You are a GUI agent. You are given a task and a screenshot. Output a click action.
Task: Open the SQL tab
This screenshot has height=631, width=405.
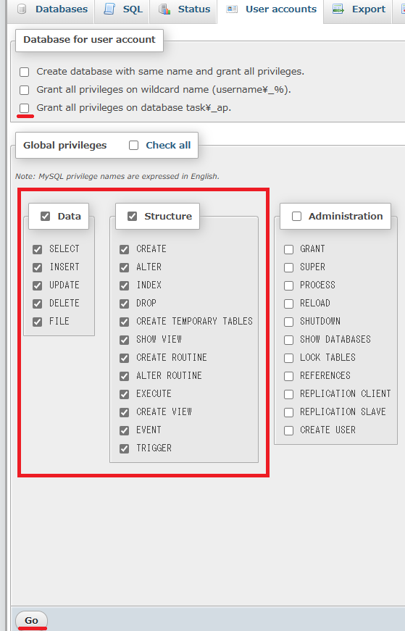pos(122,9)
